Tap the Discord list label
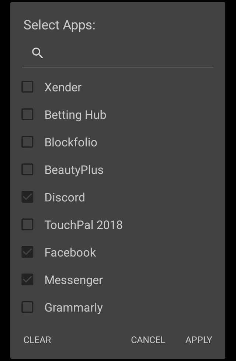 point(65,197)
